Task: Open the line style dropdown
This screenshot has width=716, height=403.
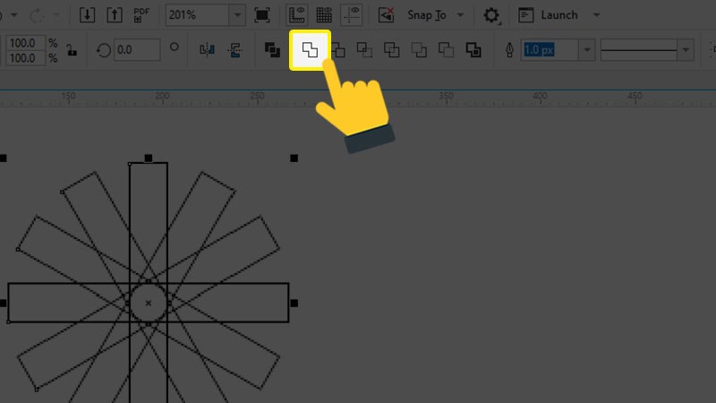Action: click(x=686, y=50)
